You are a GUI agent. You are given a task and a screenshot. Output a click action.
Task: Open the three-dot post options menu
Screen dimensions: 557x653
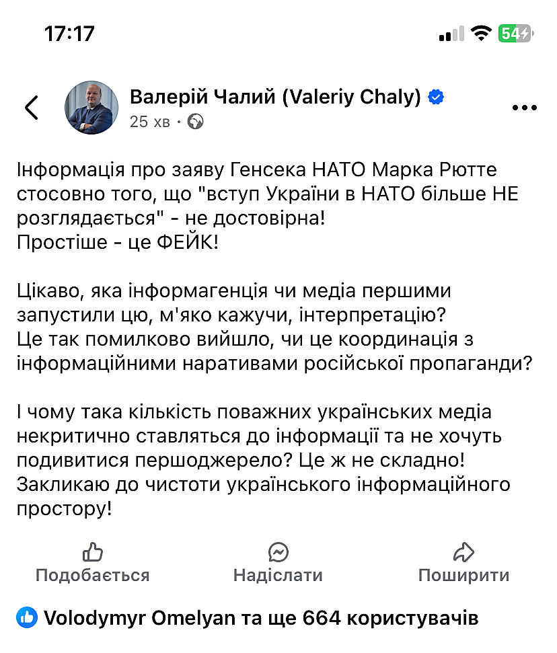[x=524, y=108]
